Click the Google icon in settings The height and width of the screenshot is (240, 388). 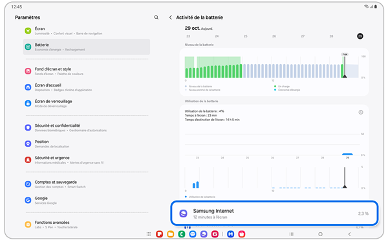point(28,200)
